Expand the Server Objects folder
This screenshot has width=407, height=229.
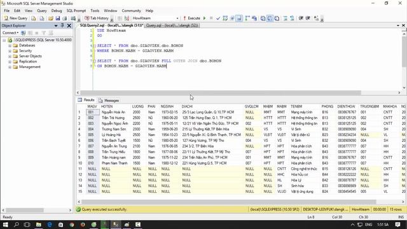(10, 57)
